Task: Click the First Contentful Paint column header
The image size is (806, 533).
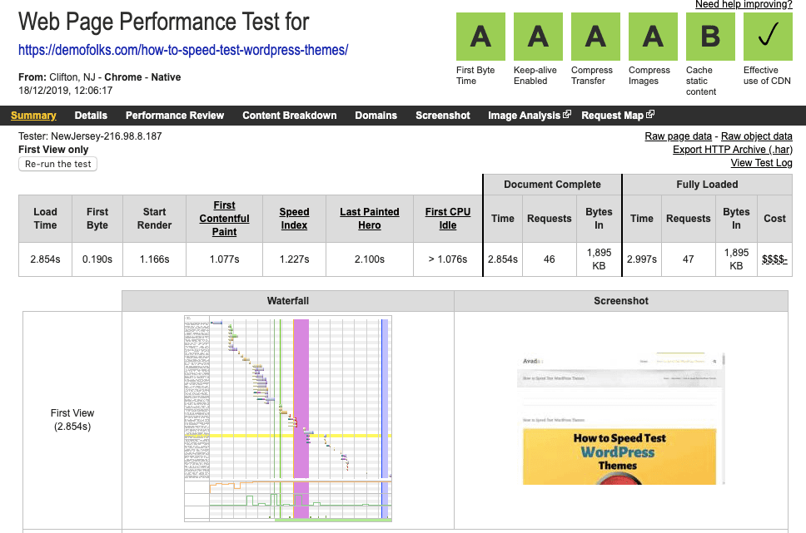Action: [224, 219]
